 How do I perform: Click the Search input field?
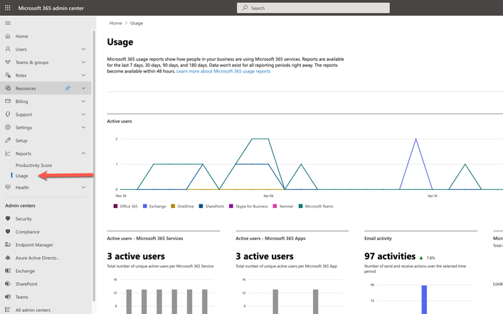pyautogui.click(x=314, y=8)
